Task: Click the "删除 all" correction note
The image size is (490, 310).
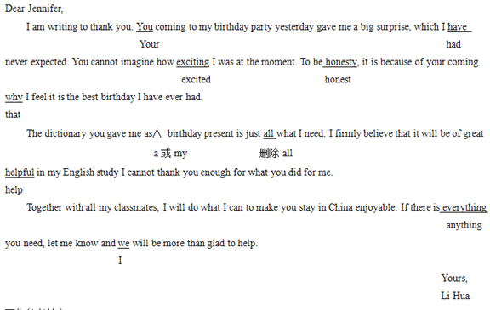Action: click(x=276, y=154)
